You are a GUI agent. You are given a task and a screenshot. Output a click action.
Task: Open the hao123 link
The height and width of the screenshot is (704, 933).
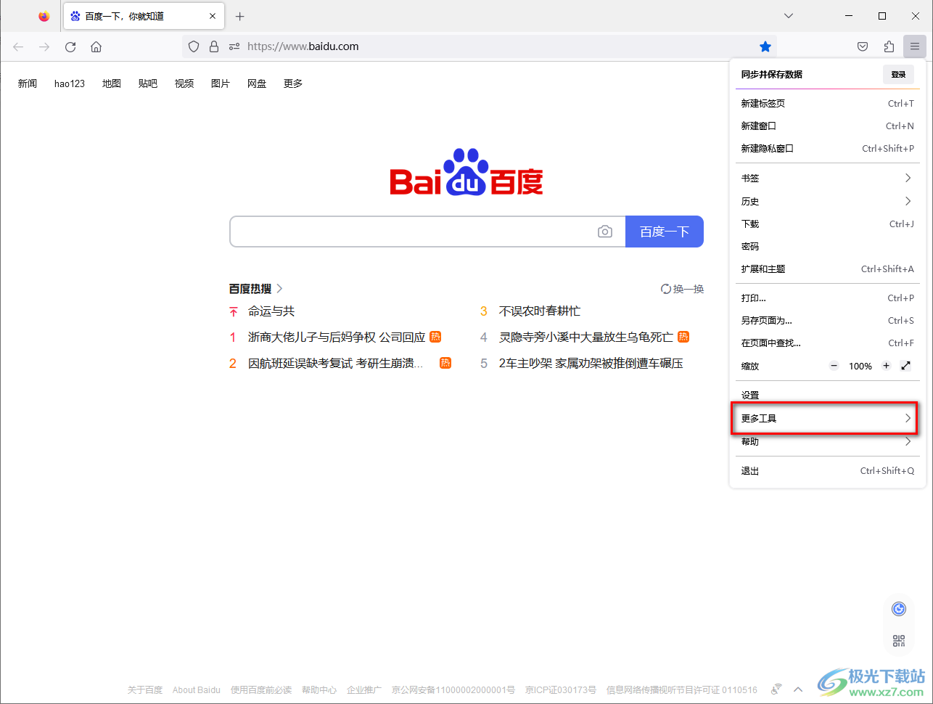70,83
